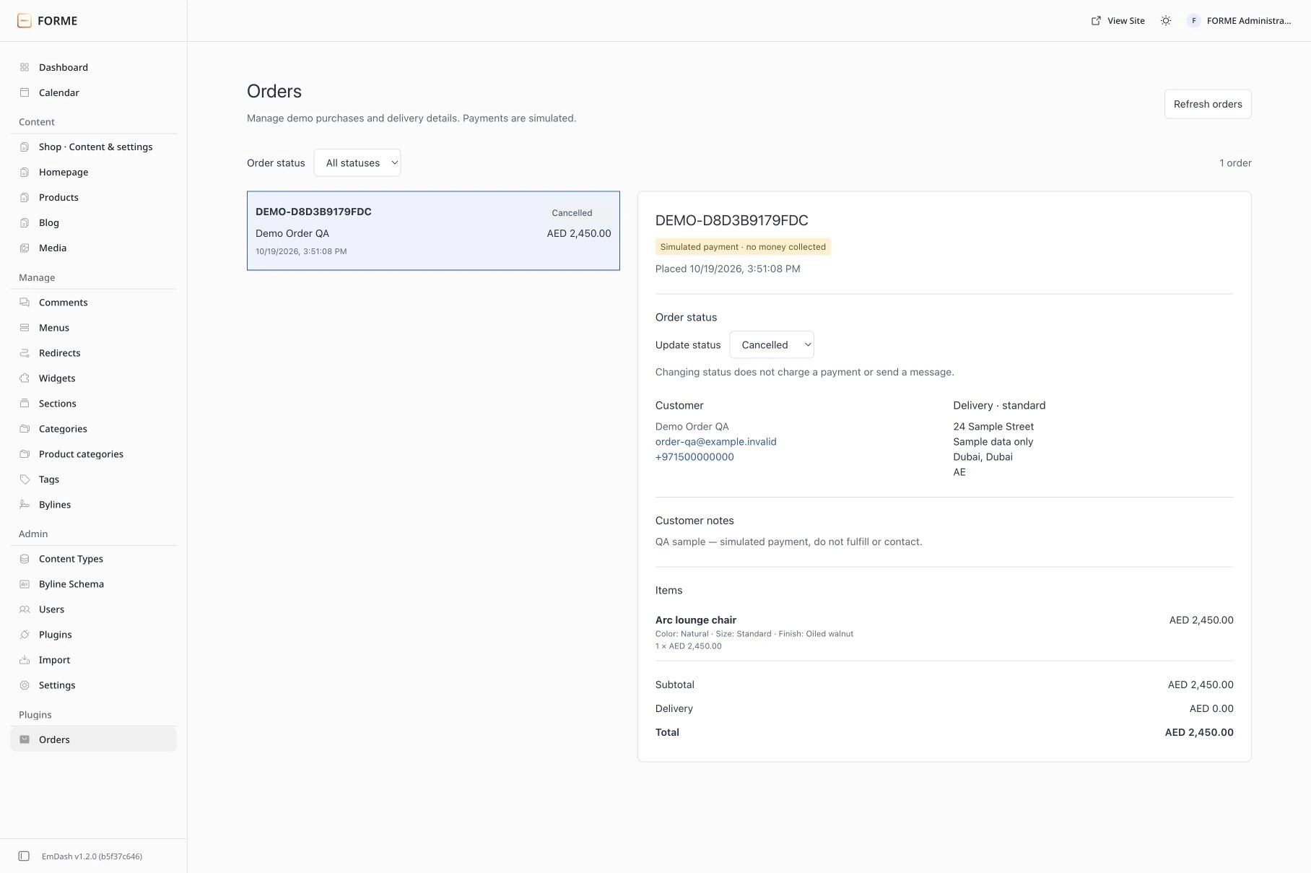The height and width of the screenshot is (873, 1311).
Task: Click the Refresh orders button
Action: tap(1208, 104)
